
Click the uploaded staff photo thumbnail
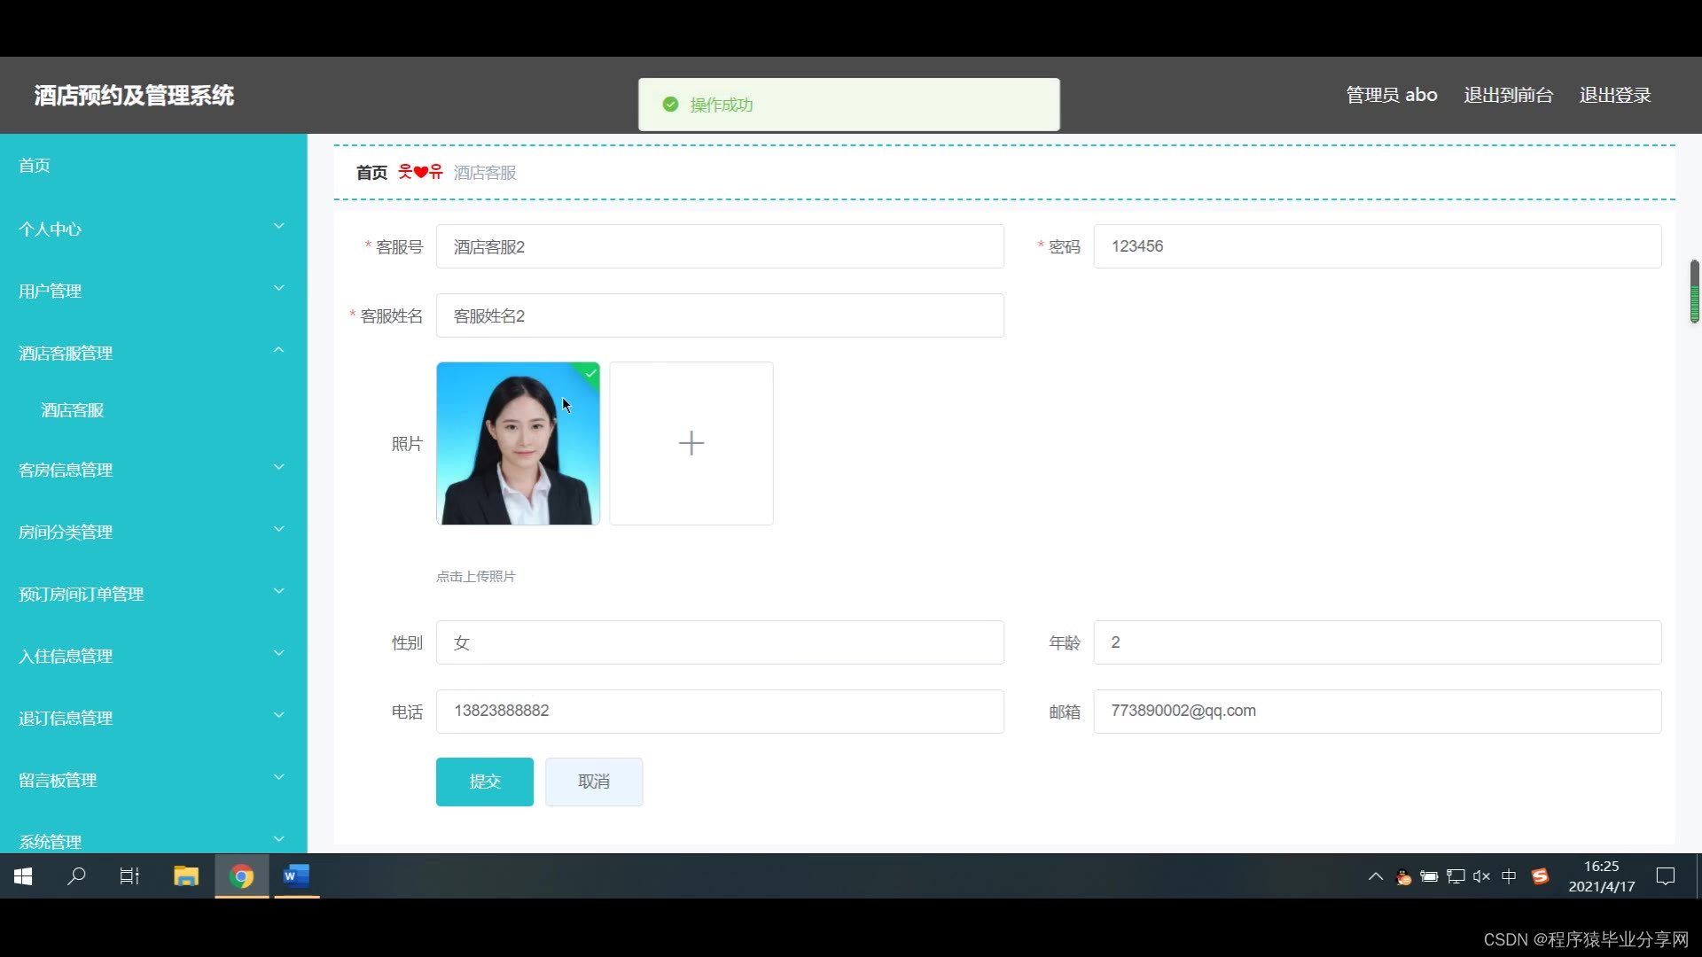[x=518, y=443]
